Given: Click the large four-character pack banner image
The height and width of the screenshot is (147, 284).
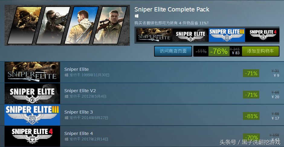Looking at the screenshot, I should 67,25.
